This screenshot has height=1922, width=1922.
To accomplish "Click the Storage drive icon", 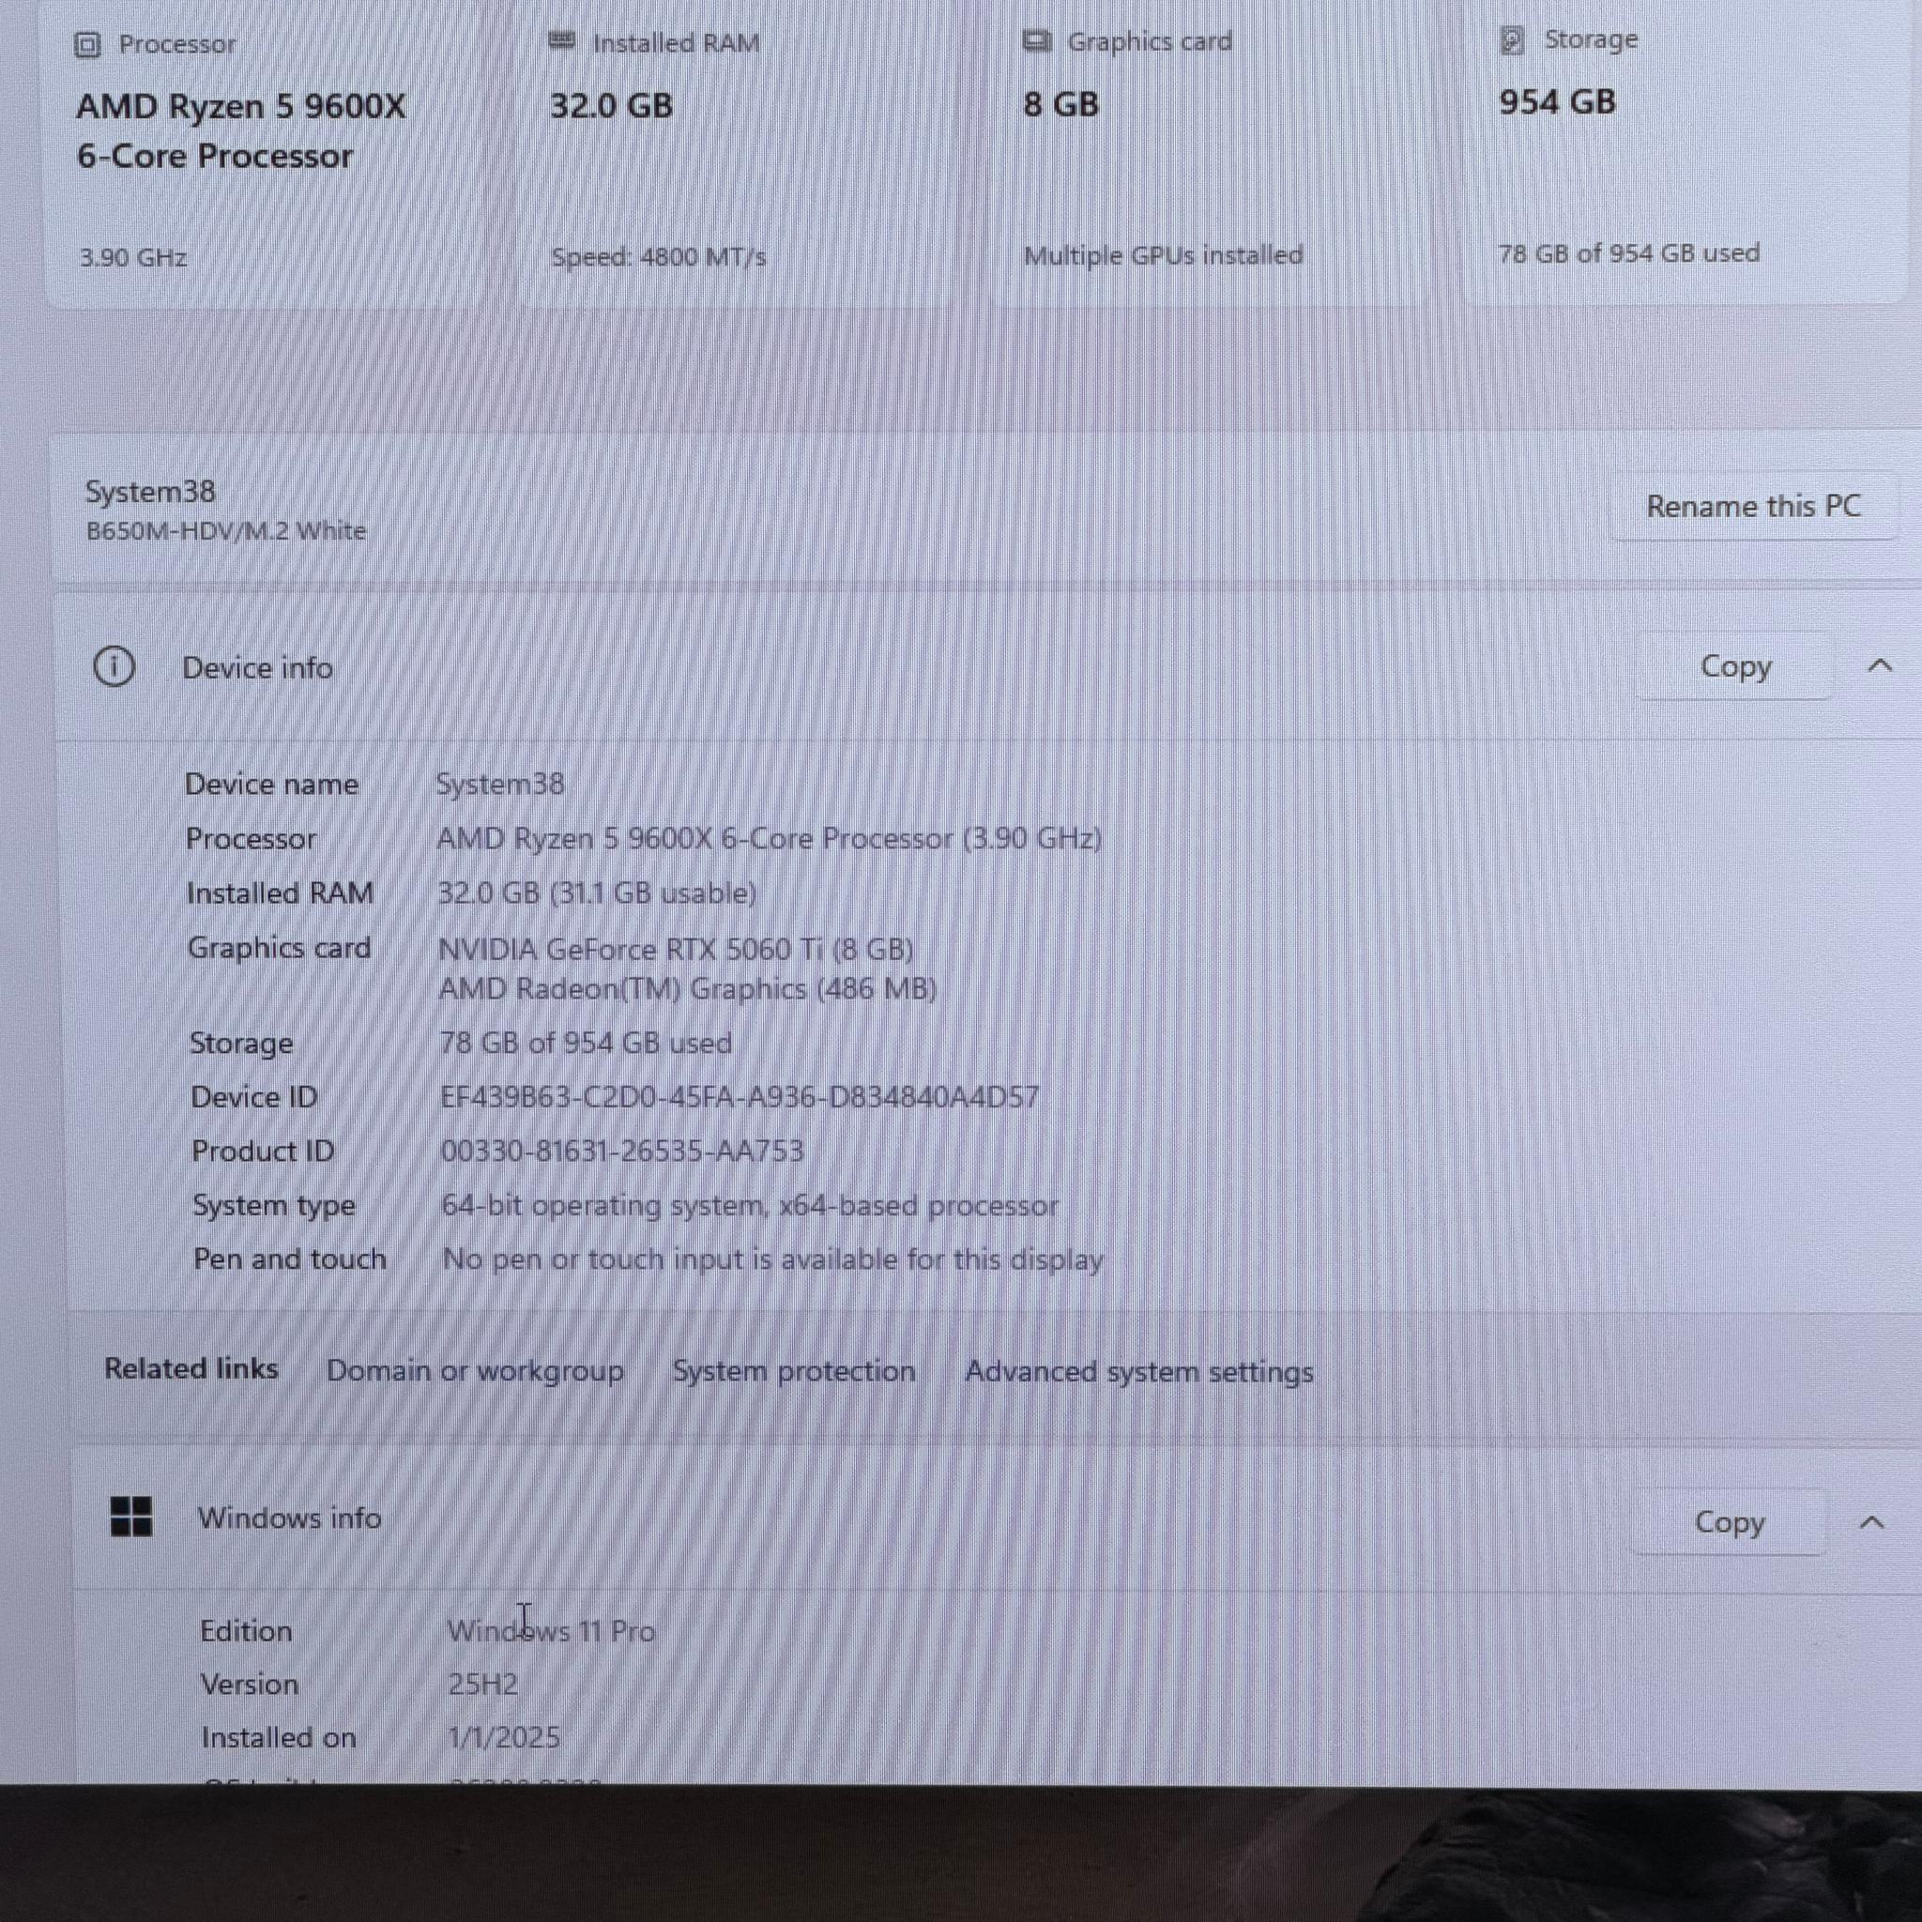I will 1511,39.
